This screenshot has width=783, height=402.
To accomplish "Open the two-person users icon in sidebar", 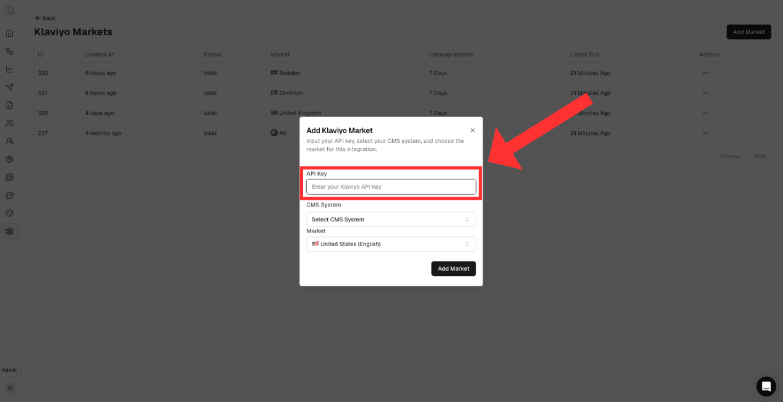I will (x=9, y=141).
